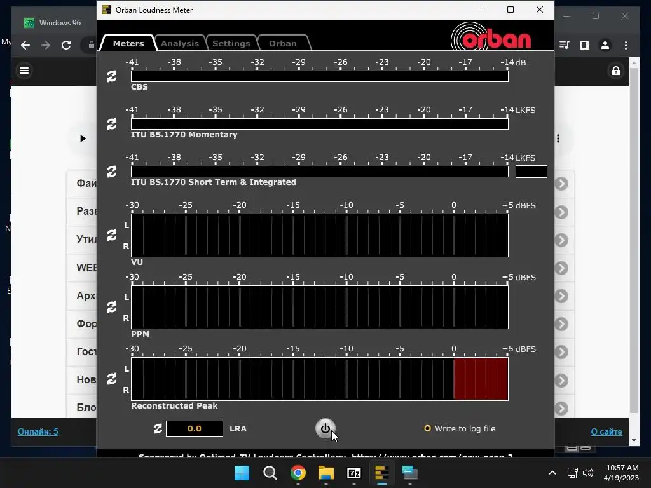Click the LRA value field

(195, 429)
